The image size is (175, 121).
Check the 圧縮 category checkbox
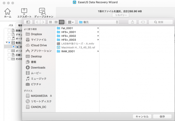pos(9,55)
